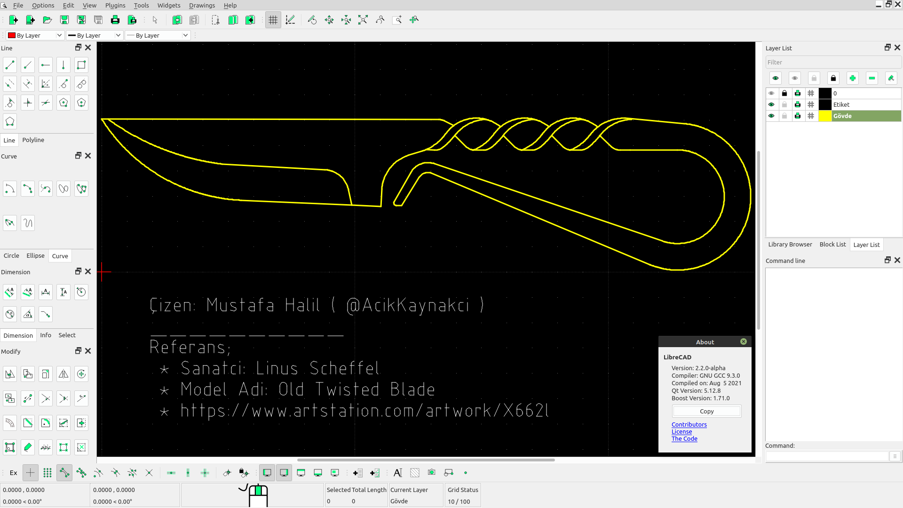Open the Plugins menu
The width and height of the screenshot is (903, 508).
[x=115, y=5]
